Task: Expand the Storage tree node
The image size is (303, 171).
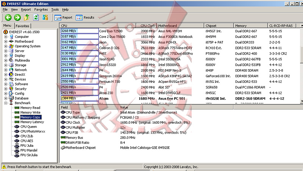Action: (6, 65)
